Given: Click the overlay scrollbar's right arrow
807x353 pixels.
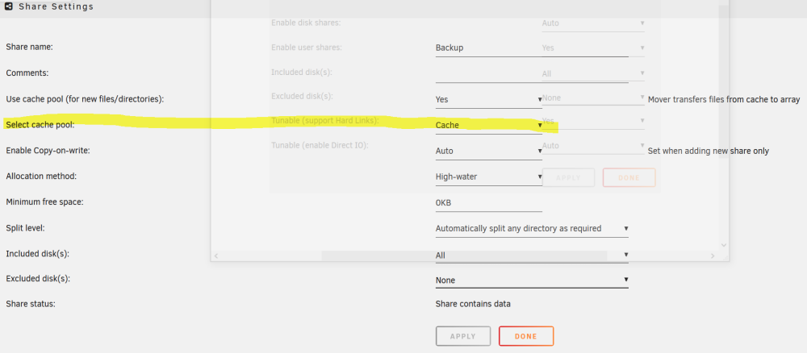Looking at the screenshot, I should tap(713, 255).
